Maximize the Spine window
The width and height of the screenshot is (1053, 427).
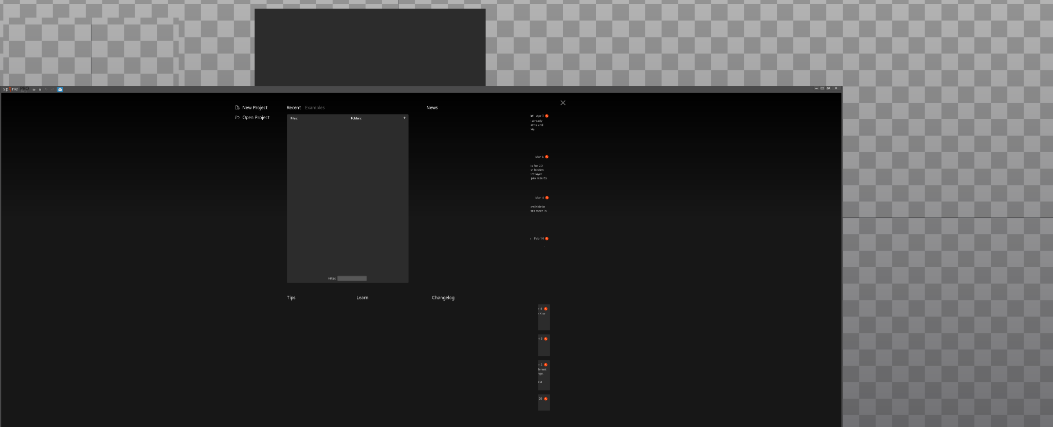pyautogui.click(x=822, y=88)
